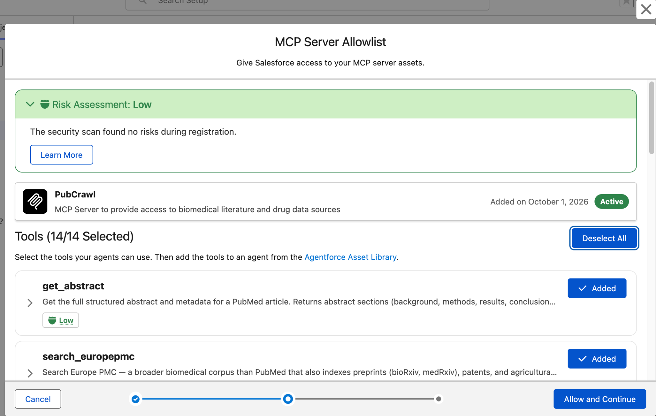The width and height of the screenshot is (656, 416).
Task: Cancel the allowlist setup
Action: point(38,399)
